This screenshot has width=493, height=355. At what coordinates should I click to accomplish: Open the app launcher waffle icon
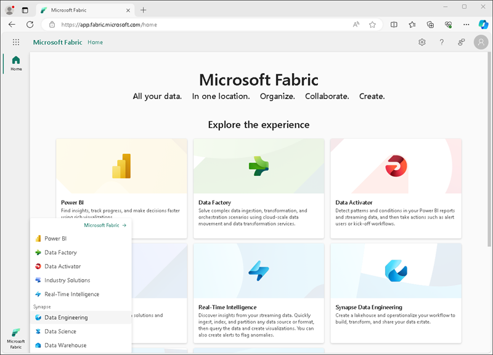[16, 42]
